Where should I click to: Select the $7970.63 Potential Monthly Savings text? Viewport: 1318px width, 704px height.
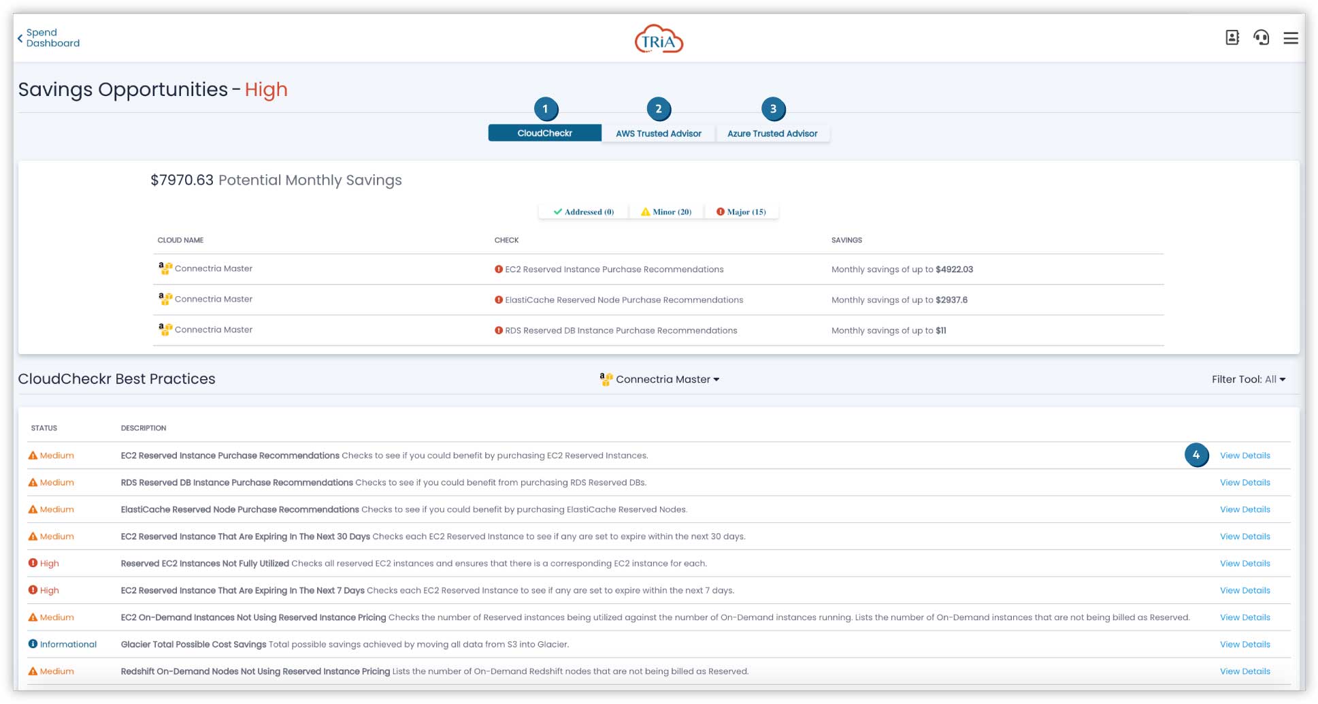point(276,180)
